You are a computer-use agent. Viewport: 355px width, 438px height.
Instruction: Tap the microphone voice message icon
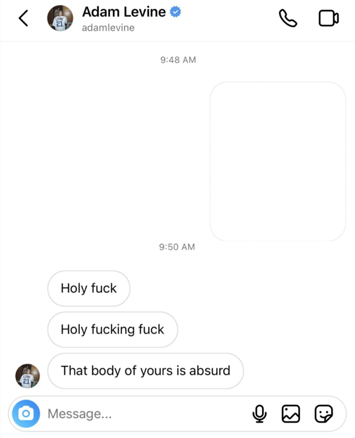point(259,413)
